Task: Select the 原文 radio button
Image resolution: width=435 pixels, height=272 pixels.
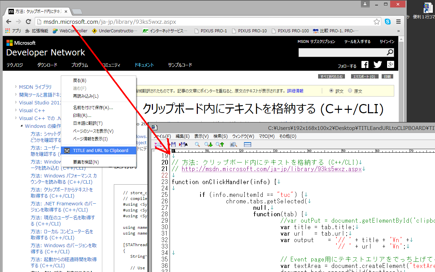Action: point(350,91)
